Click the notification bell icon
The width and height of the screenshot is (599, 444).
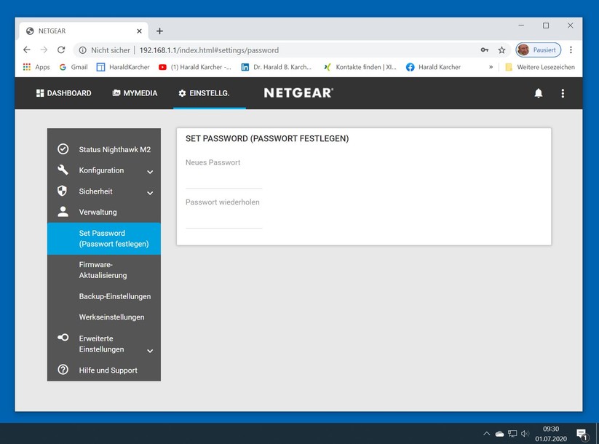[539, 93]
